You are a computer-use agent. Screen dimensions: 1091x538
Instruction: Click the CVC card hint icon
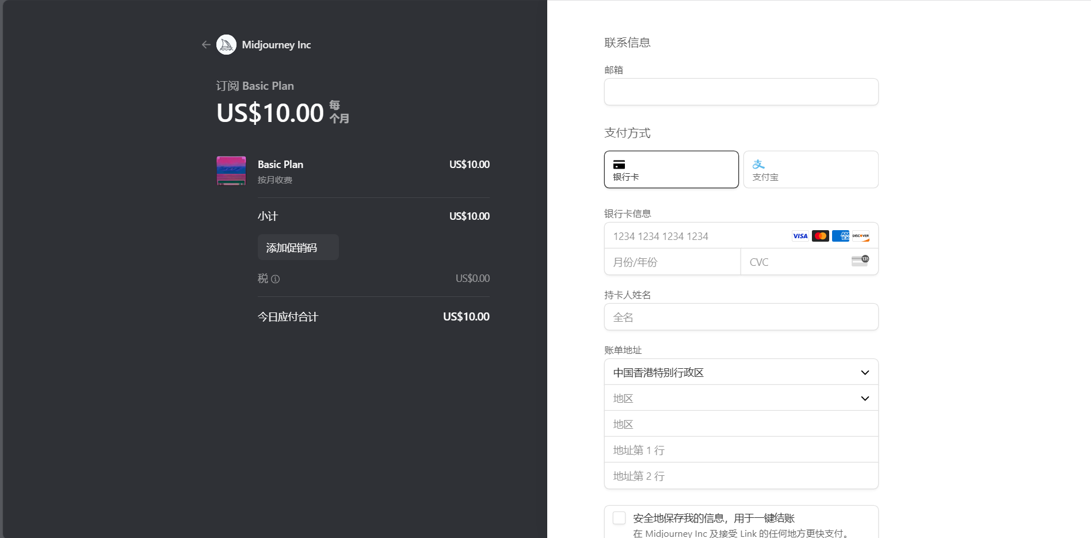point(860,261)
